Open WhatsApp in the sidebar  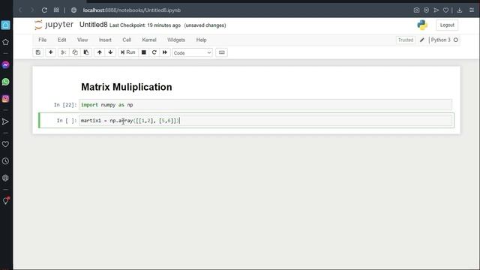point(5,82)
